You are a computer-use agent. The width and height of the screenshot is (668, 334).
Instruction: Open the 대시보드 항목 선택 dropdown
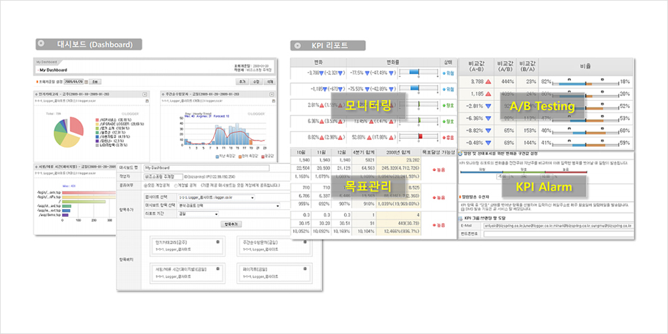[228, 206]
